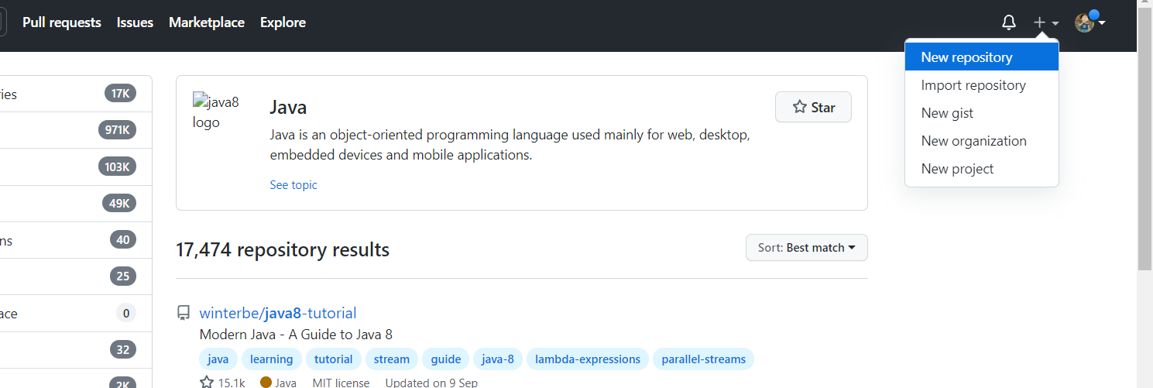Click the star count icon showing 15.1k
Screen dimensions: 1153x388
point(207,383)
